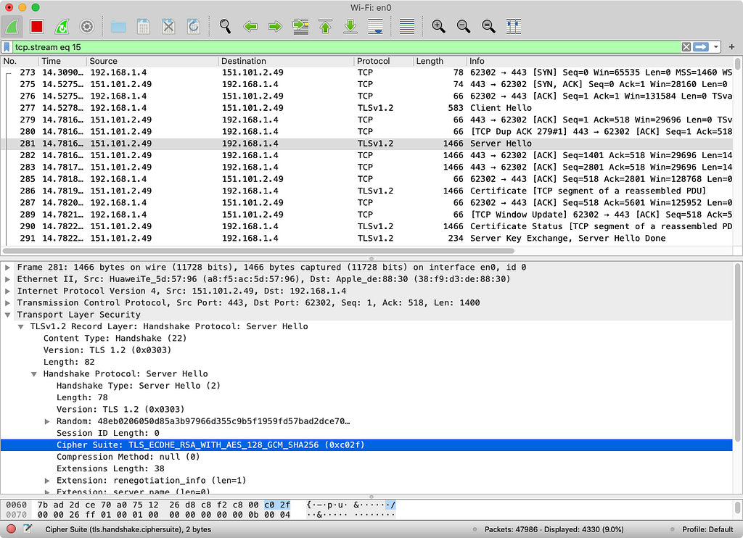This screenshot has width=743, height=538.
Task: Sort by the Destination column header
Action: click(x=286, y=61)
